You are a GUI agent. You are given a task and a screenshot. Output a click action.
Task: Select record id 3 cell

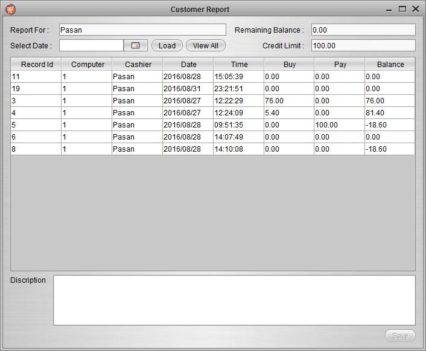pyautogui.click(x=36, y=101)
